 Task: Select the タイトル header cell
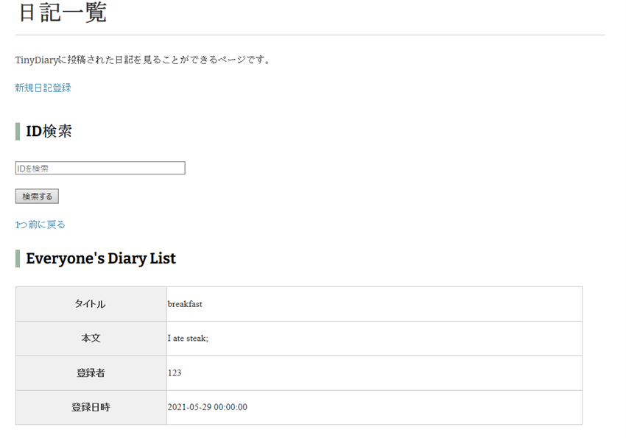point(91,304)
